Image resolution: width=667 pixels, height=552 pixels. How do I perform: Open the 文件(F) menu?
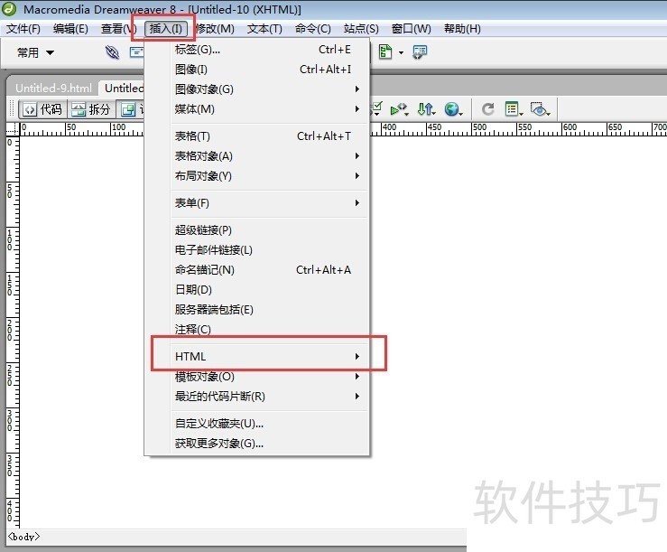click(23, 29)
